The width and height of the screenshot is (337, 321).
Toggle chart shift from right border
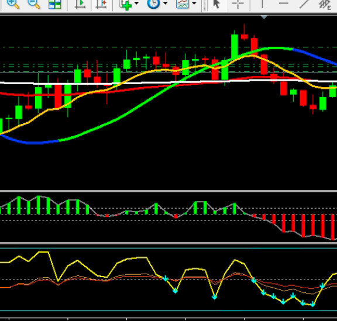[x=101, y=4]
